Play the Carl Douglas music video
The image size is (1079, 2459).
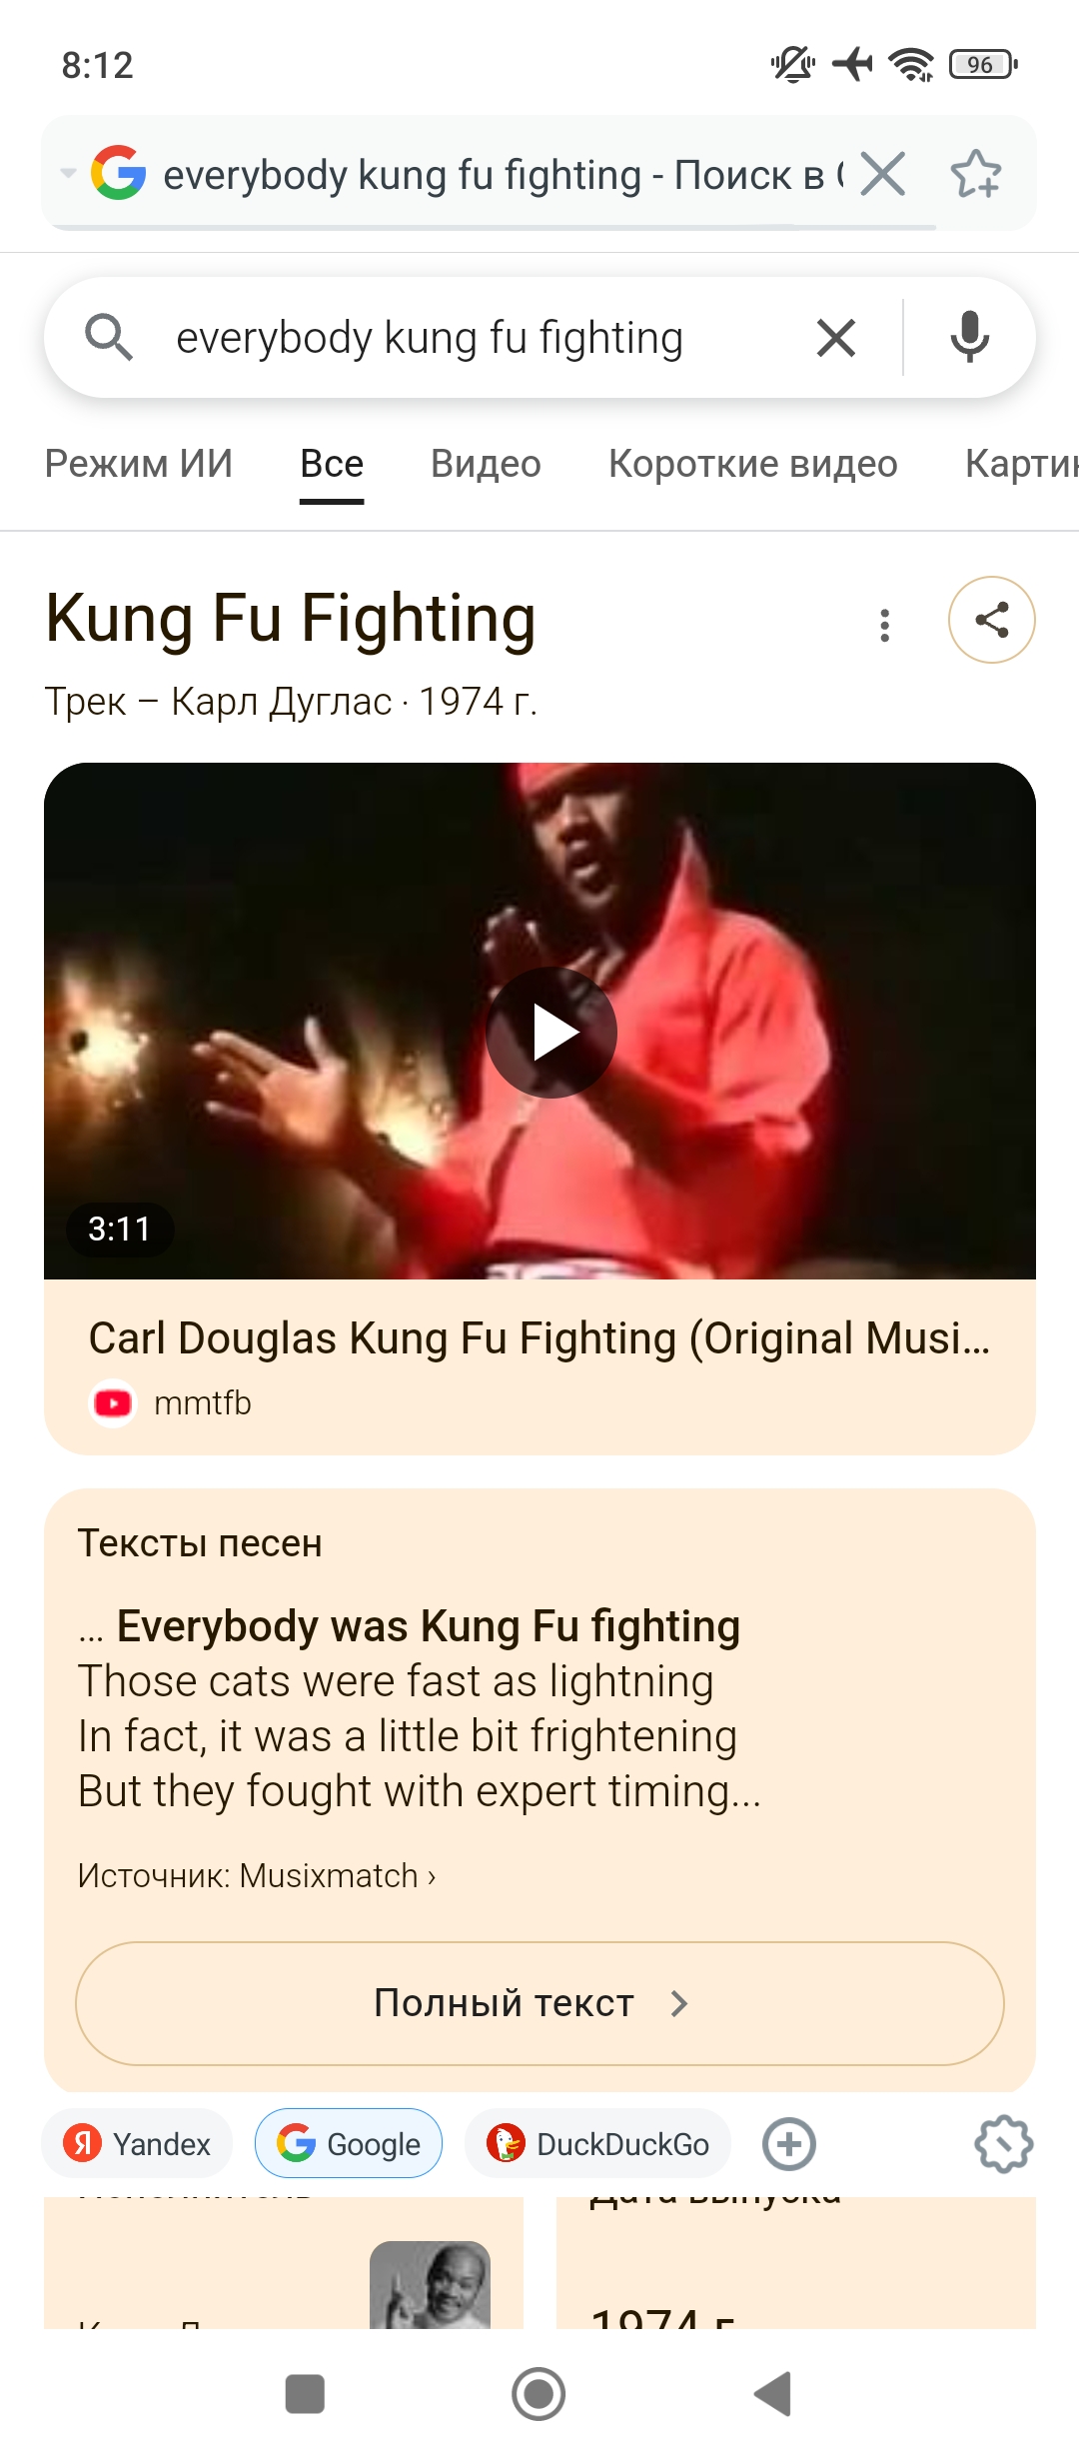coord(550,1033)
